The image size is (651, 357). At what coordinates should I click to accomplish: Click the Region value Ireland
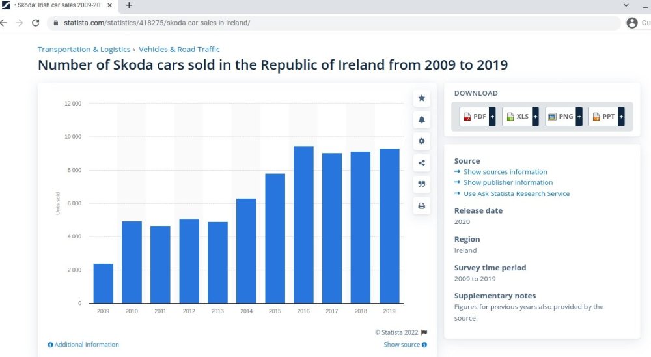click(465, 250)
